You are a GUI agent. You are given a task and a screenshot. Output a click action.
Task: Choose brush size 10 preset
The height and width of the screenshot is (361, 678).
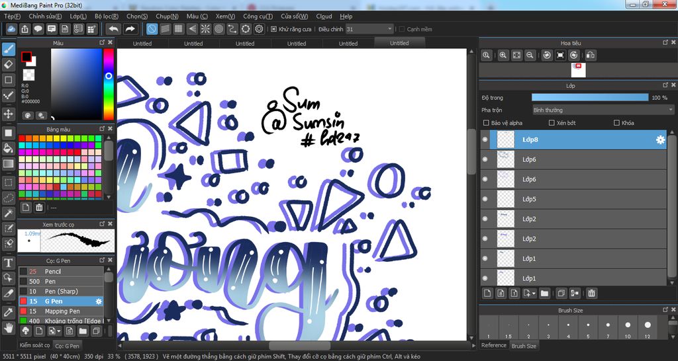(x=628, y=328)
